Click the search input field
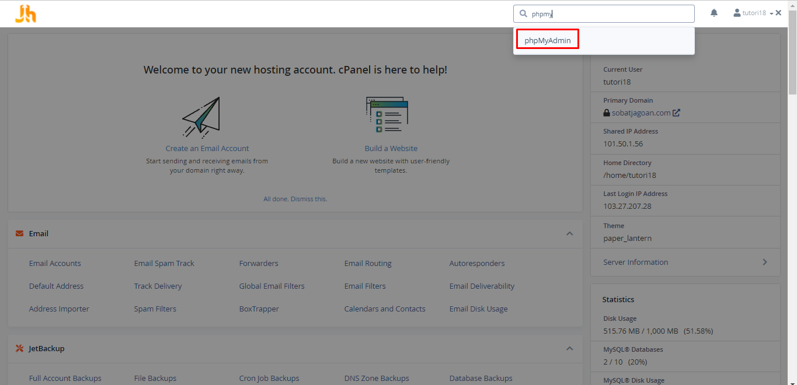This screenshot has height=385, width=797. (x=604, y=14)
